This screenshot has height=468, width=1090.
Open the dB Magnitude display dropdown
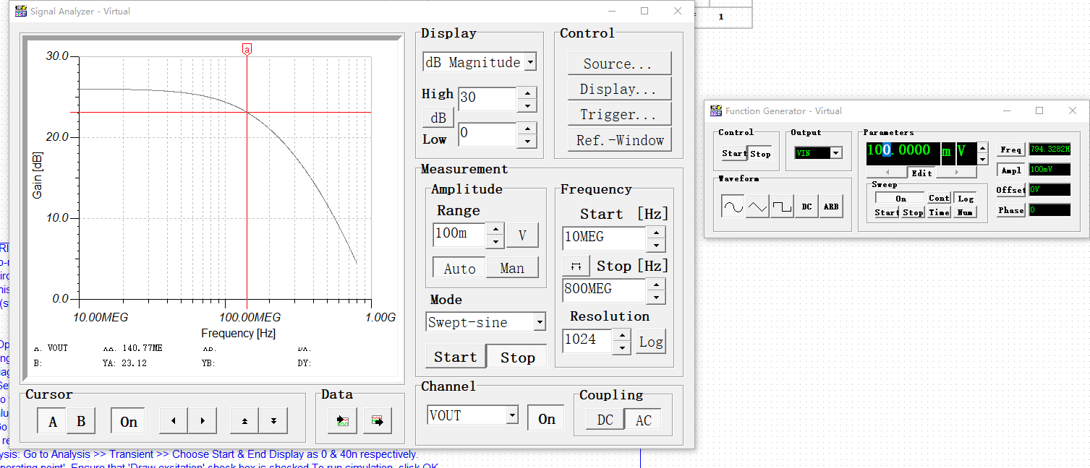(530, 62)
